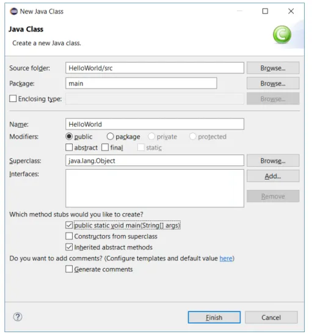Uncheck Inherited abstract methods option
The height and width of the screenshot is (334, 312).
pyautogui.click(x=69, y=247)
